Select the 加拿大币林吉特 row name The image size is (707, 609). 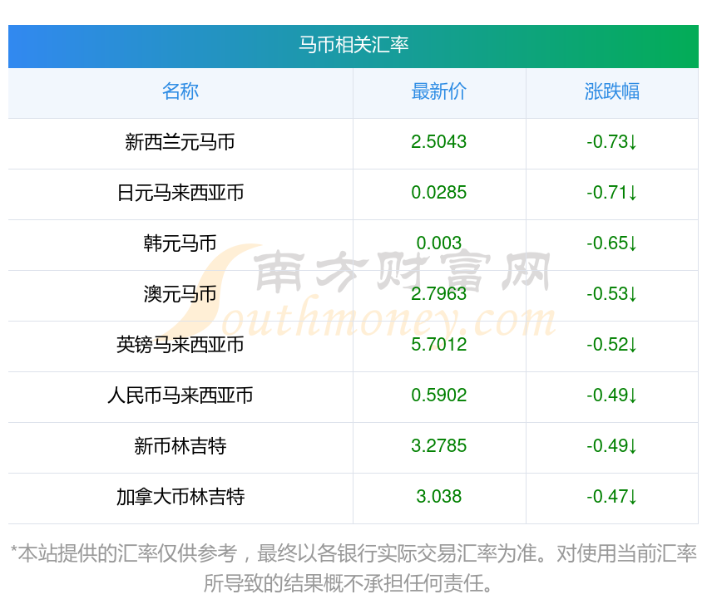tap(180, 497)
